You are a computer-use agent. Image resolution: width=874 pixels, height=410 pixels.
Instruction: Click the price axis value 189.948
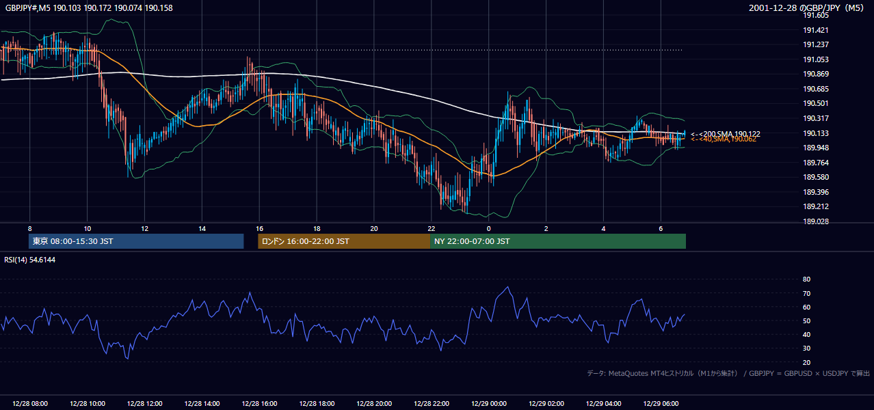click(x=816, y=148)
